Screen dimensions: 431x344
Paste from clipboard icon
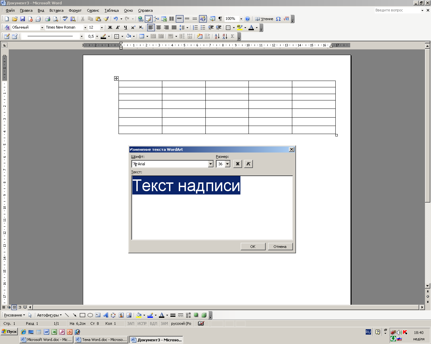tap(98, 19)
